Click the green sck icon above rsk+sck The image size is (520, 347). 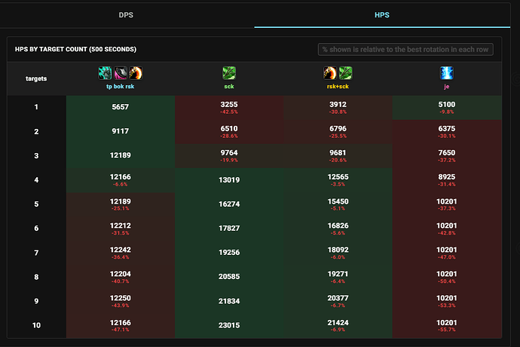(346, 73)
